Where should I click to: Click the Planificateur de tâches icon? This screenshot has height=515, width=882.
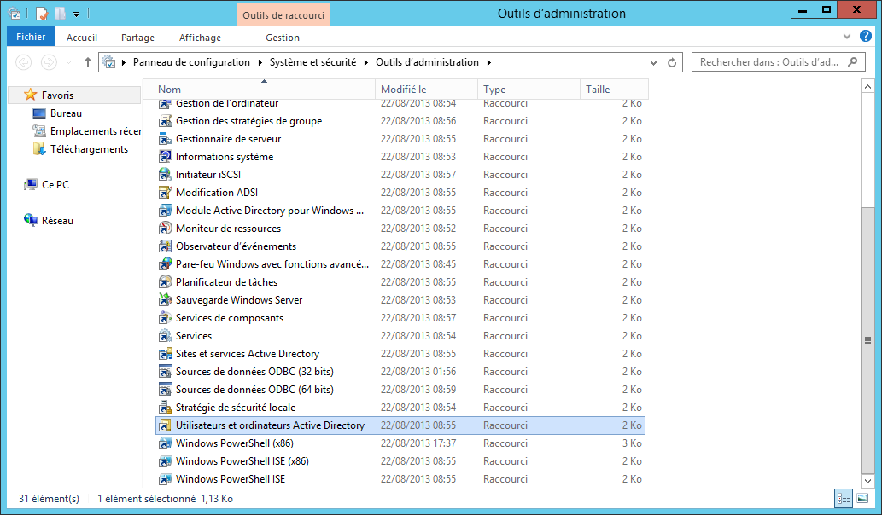tap(165, 282)
